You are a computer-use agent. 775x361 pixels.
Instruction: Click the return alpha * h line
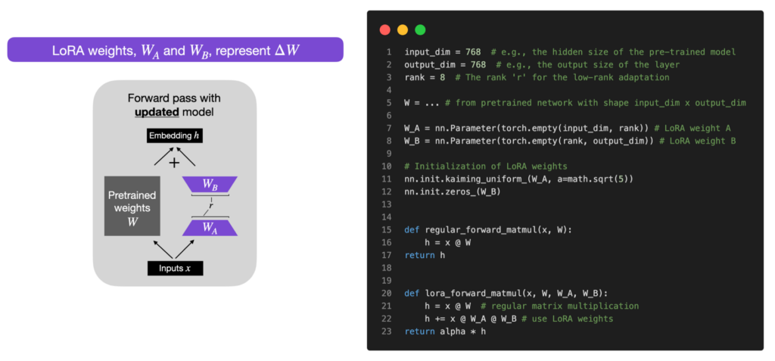pos(445,331)
